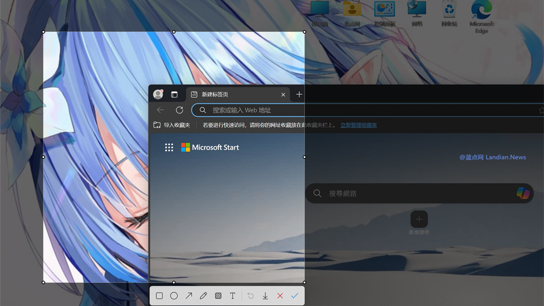
Task: Click the magnifier icon in 搜尋網路 box
Action: [x=317, y=193]
